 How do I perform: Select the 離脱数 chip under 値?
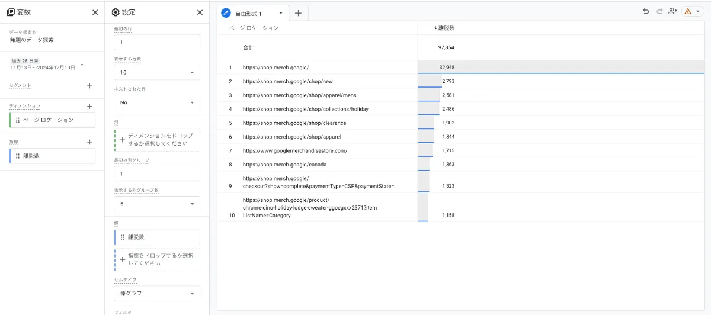[x=157, y=237]
